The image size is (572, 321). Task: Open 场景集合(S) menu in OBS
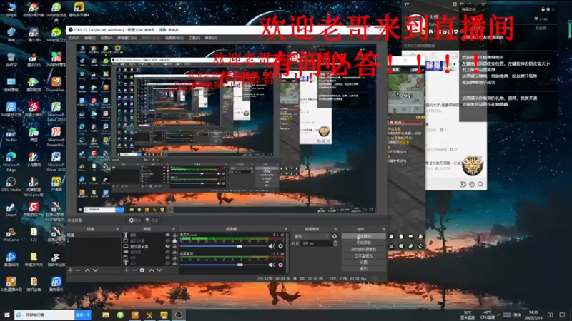click(x=174, y=38)
